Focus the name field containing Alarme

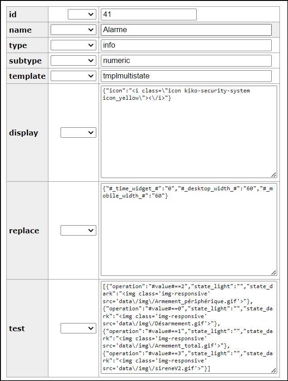click(186, 30)
